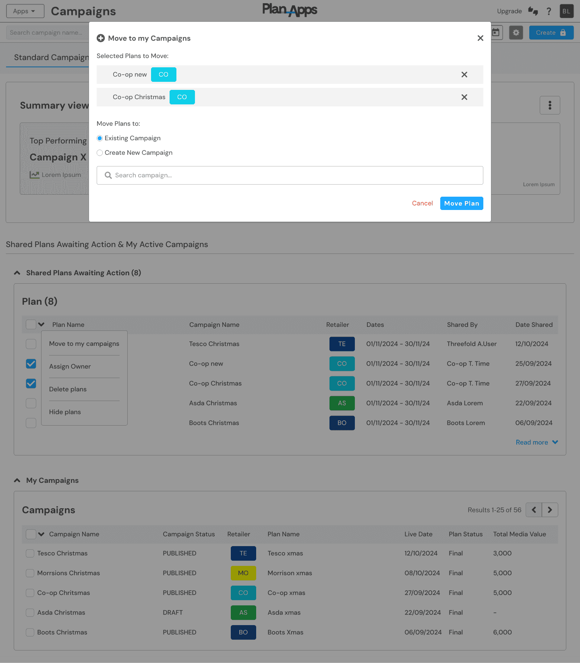Toggle Plan table bulk actions chevron
Image resolution: width=580 pixels, height=663 pixels.
(x=41, y=324)
